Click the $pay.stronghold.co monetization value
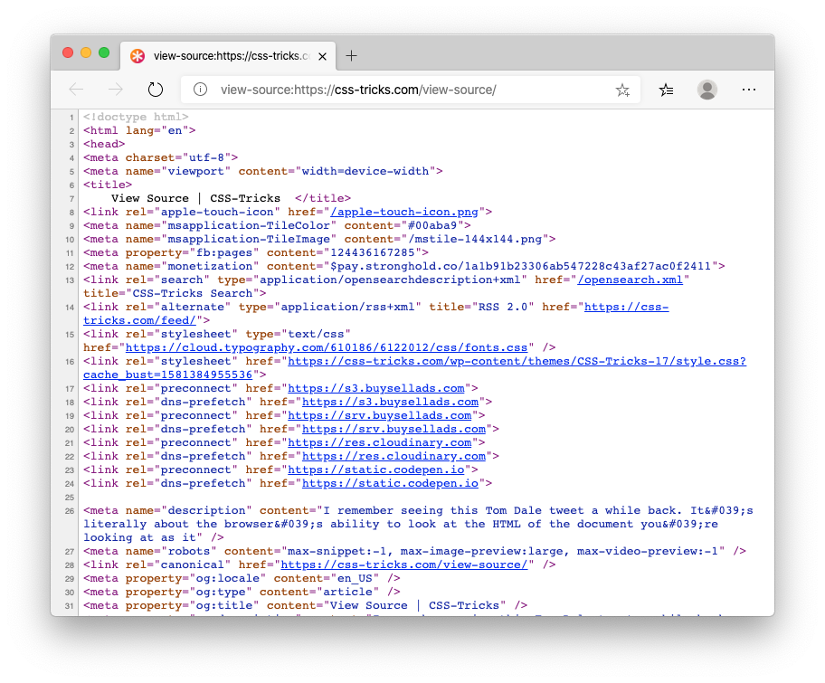 520,266
